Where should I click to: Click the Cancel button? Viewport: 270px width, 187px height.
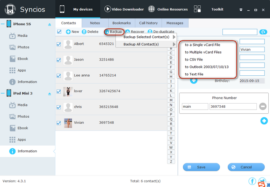click(246, 167)
